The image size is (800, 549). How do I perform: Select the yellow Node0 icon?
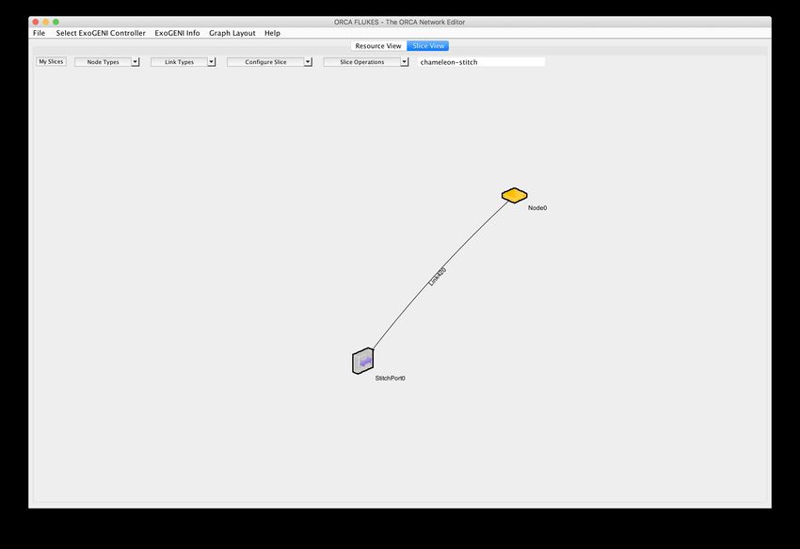[514, 195]
